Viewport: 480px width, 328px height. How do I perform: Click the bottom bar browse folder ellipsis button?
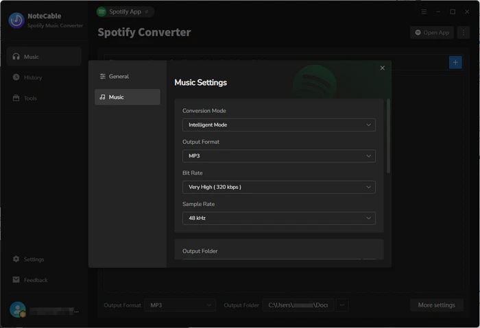(342, 305)
